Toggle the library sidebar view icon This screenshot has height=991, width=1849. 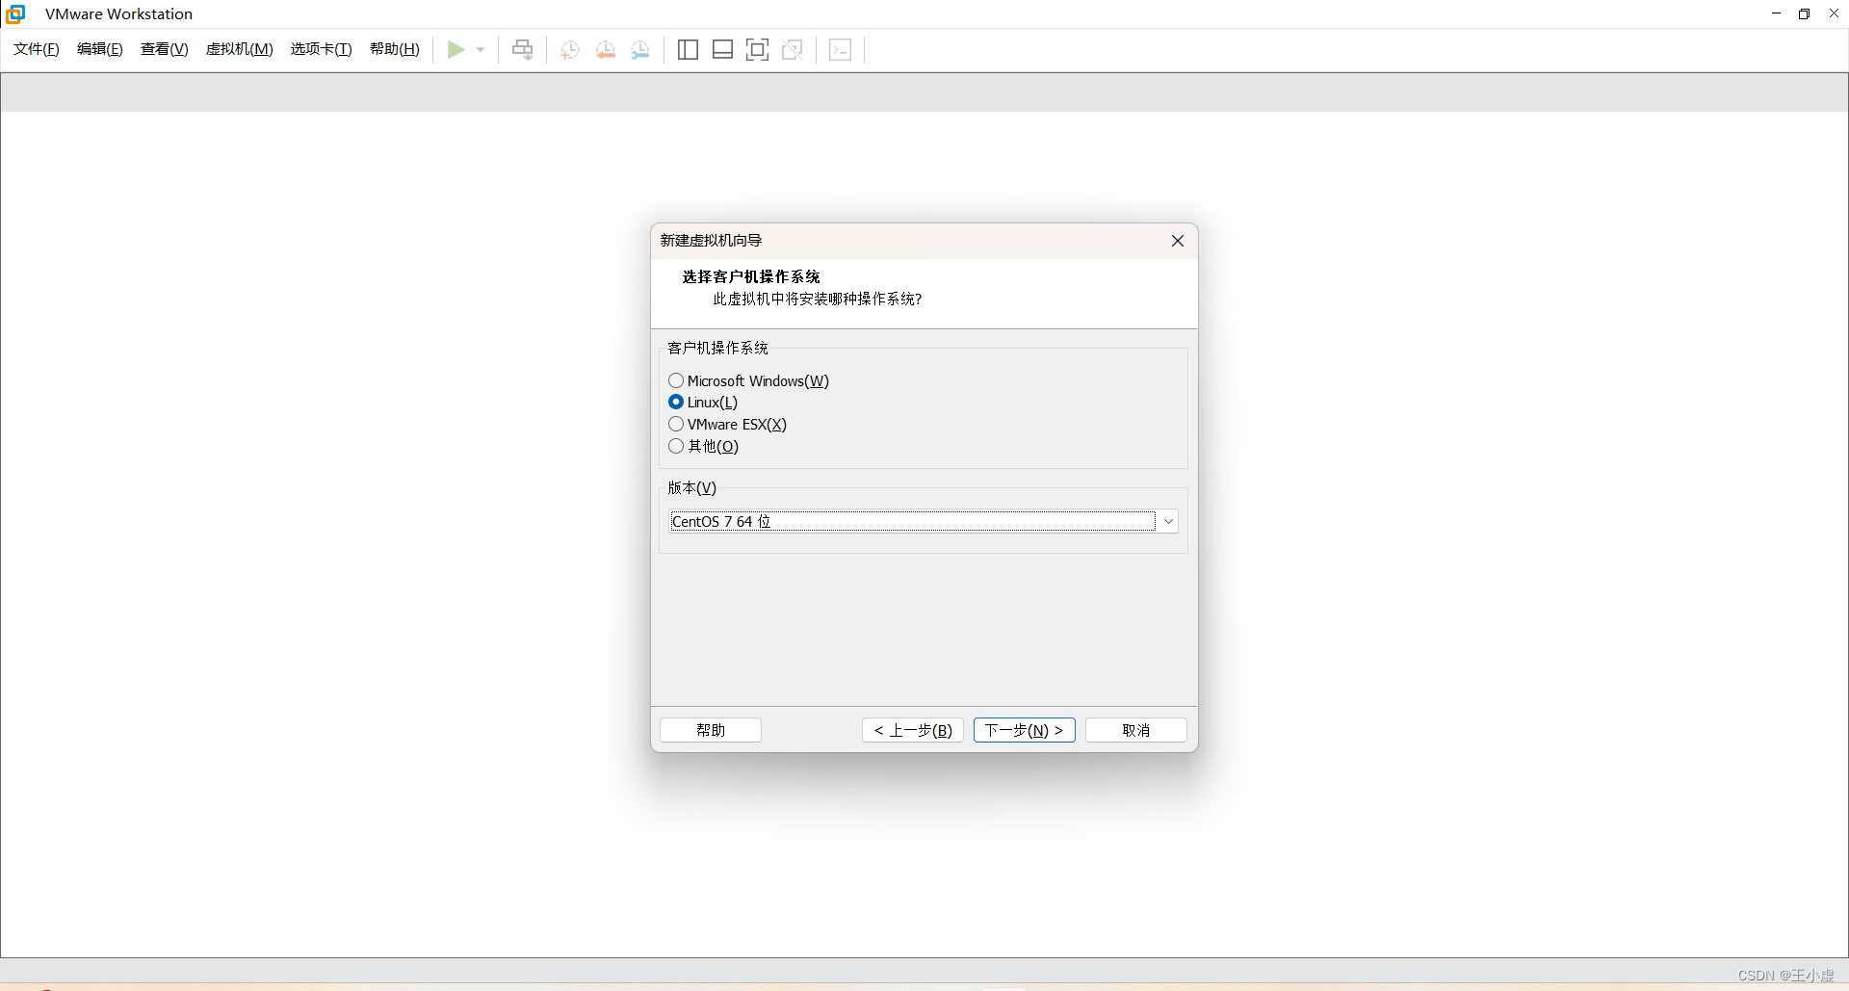pos(688,49)
